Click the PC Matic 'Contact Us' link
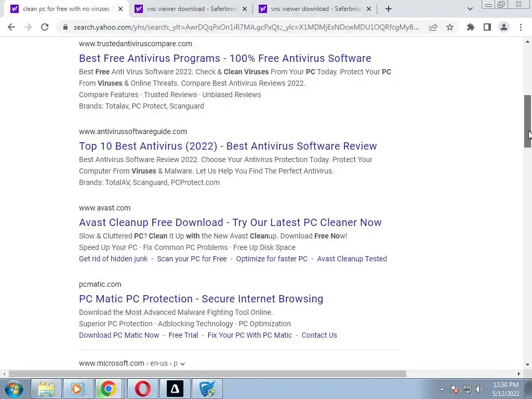 [x=320, y=335]
